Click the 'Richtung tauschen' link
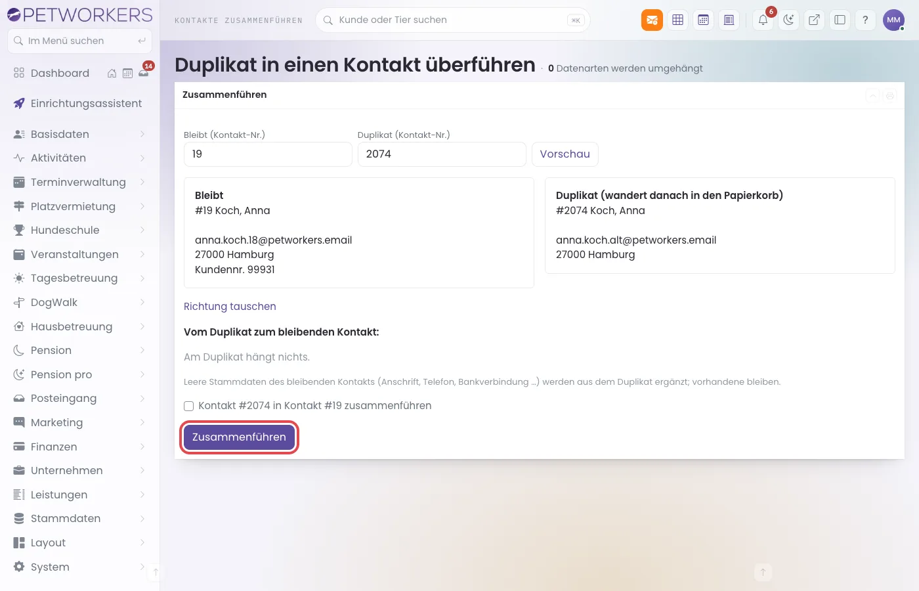 pos(230,307)
